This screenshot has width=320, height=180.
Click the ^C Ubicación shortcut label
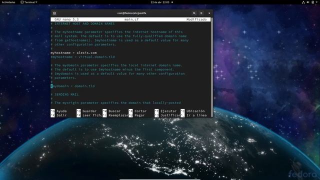tap(192, 111)
